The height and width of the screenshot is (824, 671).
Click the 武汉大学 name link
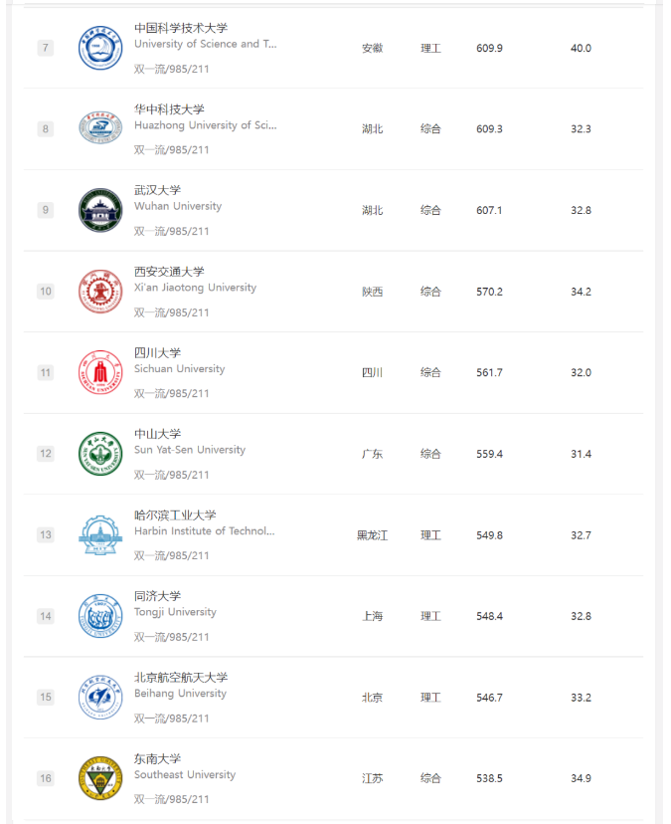click(x=157, y=190)
